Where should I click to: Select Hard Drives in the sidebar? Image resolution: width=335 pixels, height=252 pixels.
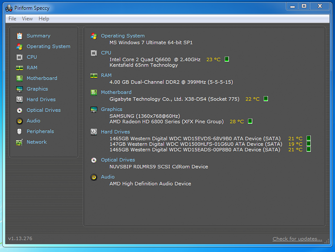click(41, 99)
